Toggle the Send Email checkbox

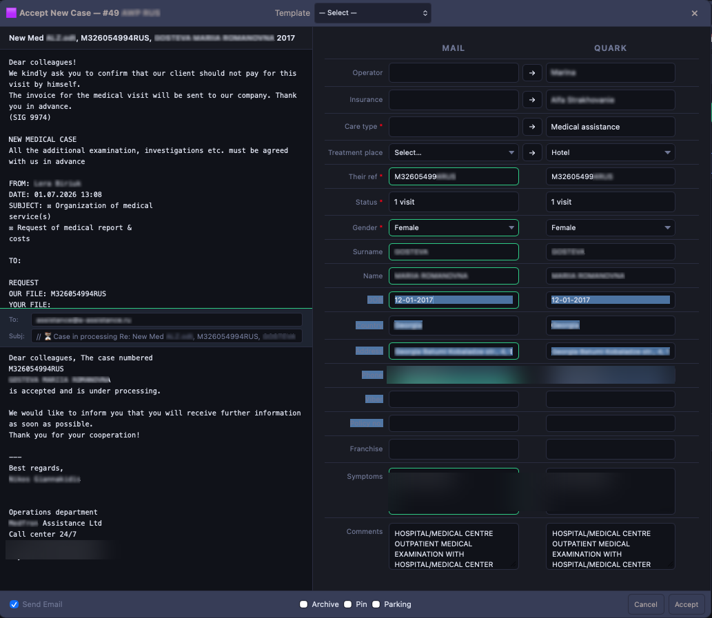pos(14,604)
